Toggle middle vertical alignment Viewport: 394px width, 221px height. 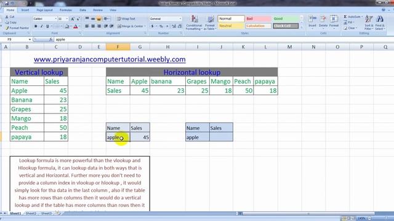(93, 19)
